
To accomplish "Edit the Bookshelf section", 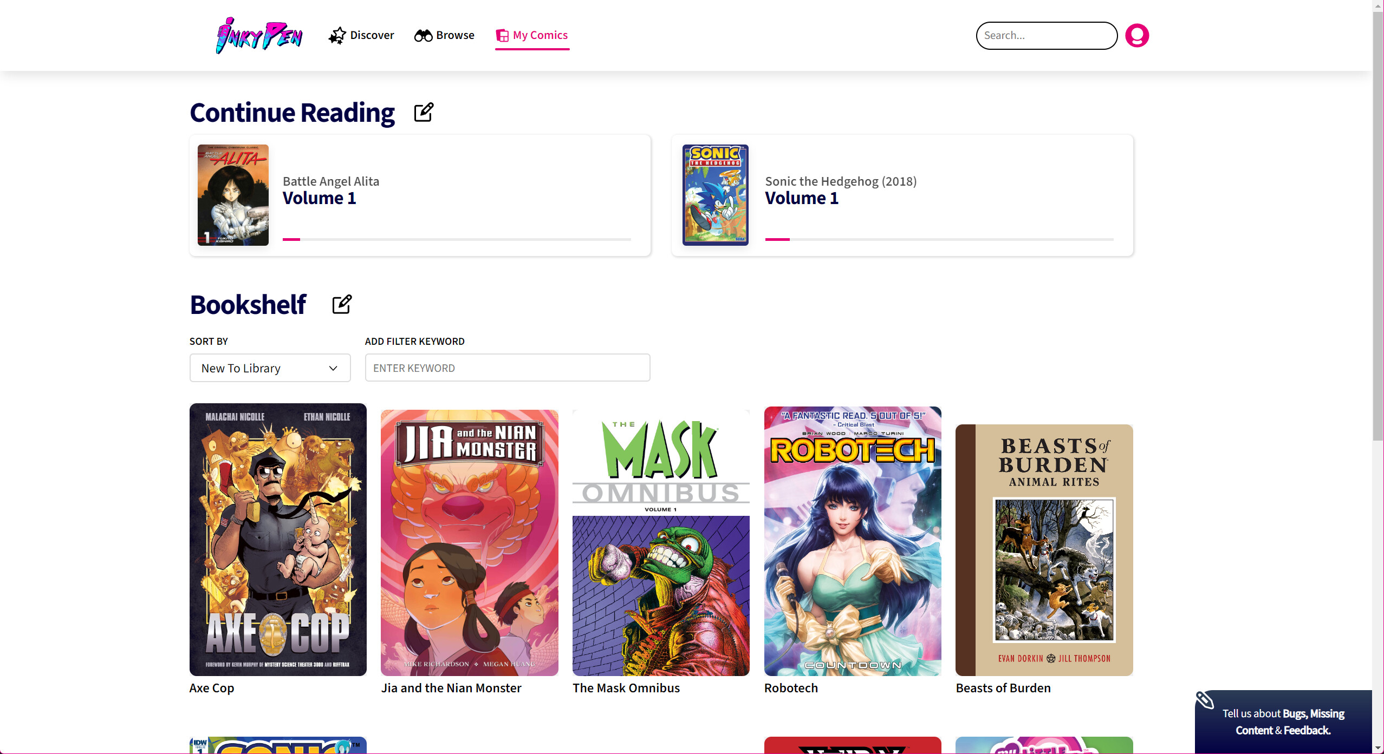I will (x=342, y=305).
